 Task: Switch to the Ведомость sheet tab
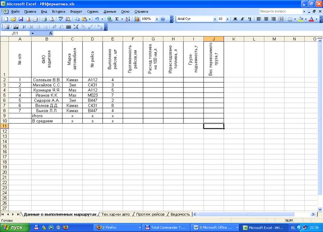pos(180,214)
